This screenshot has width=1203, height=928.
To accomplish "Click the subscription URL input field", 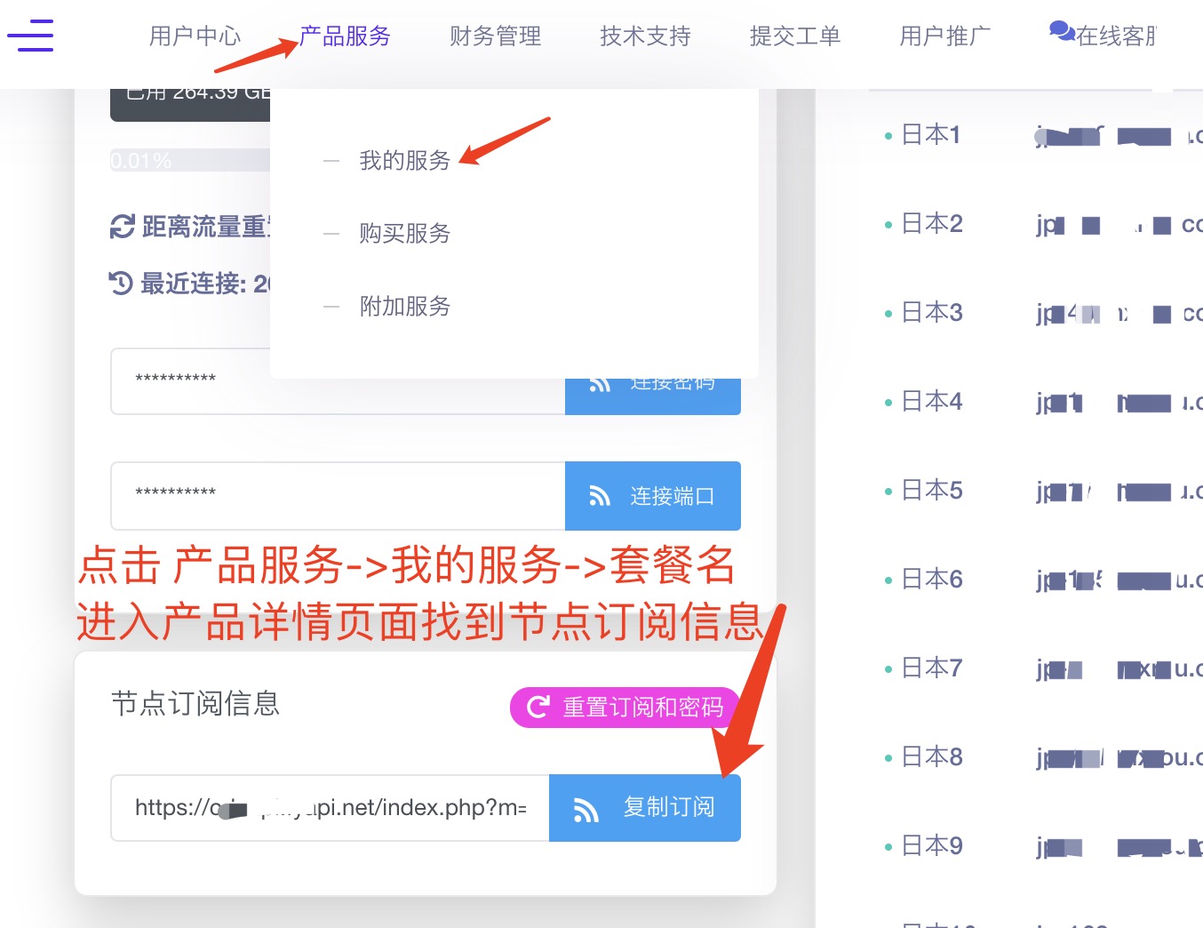I will [x=329, y=808].
